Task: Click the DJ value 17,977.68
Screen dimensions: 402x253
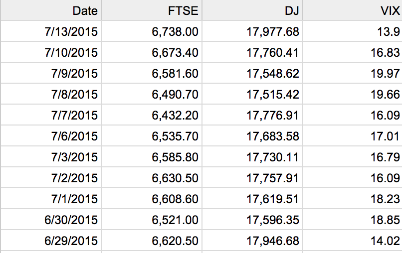Action: click(x=252, y=31)
